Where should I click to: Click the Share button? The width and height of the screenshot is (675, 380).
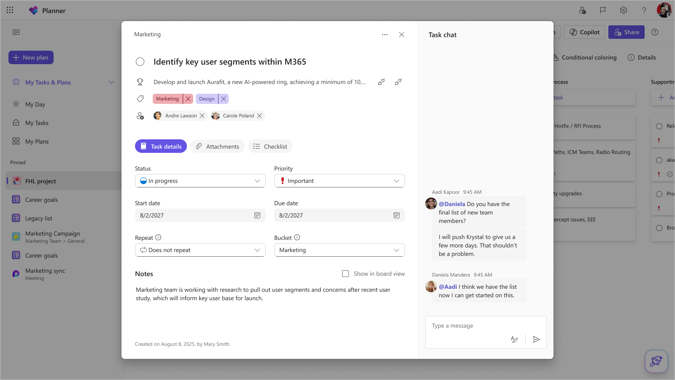click(626, 32)
